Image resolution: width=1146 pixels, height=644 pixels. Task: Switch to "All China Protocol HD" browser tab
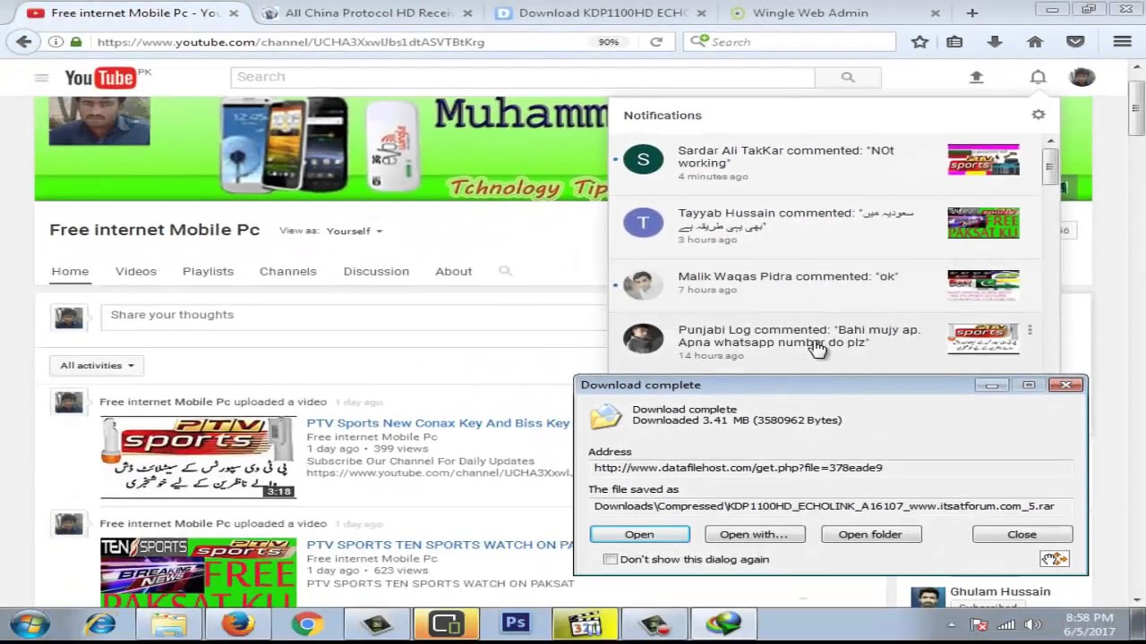[x=369, y=13]
